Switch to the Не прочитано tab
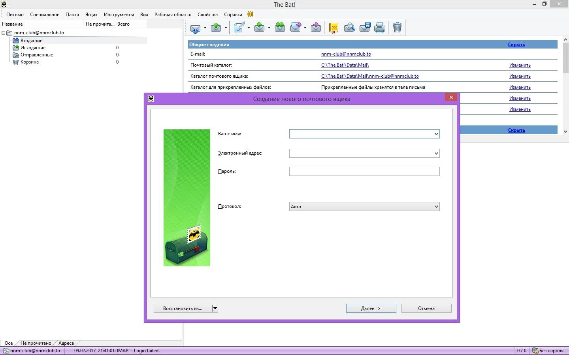569x355 pixels. 36,343
